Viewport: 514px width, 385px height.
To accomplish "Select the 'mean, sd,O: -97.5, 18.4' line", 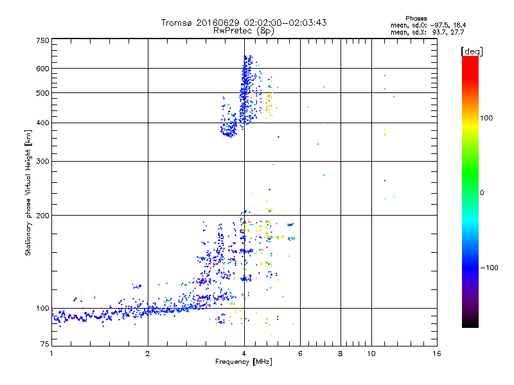I will [428, 25].
